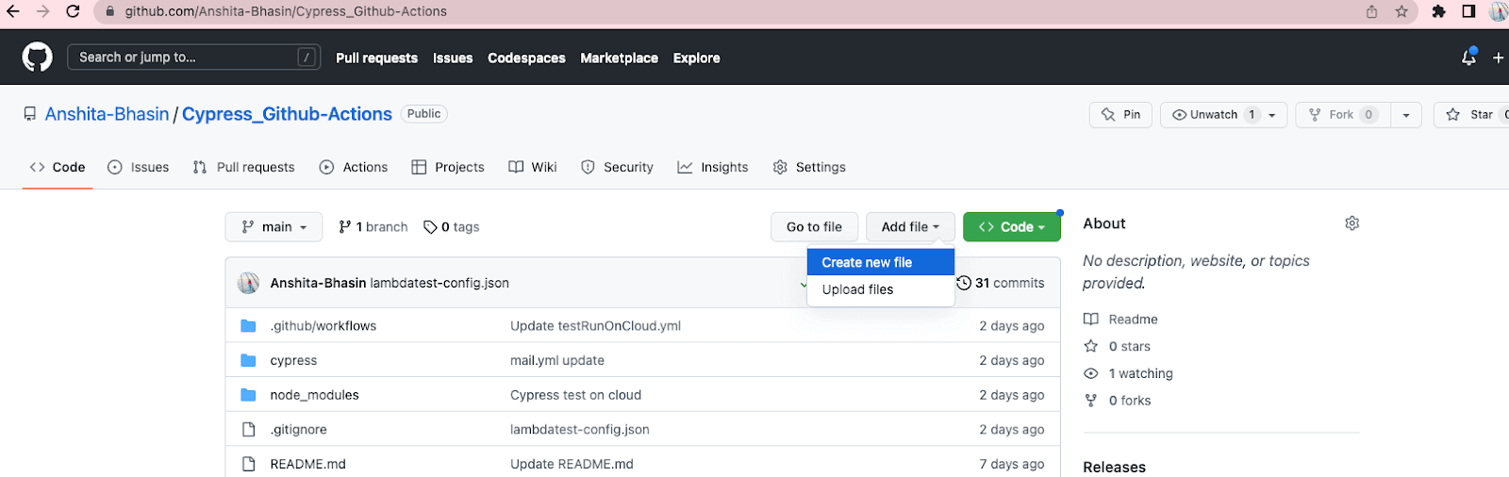This screenshot has width=1509, height=477.
Task: Open the Wiki tab
Action: (x=533, y=167)
